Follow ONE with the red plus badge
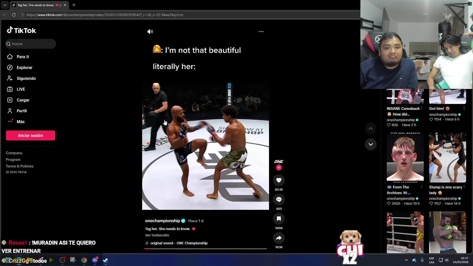 (279, 168)
